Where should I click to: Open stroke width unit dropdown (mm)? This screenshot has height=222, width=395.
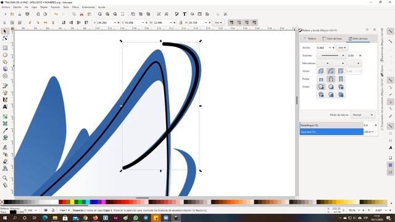pyautogui.click(x=342, y=47)
